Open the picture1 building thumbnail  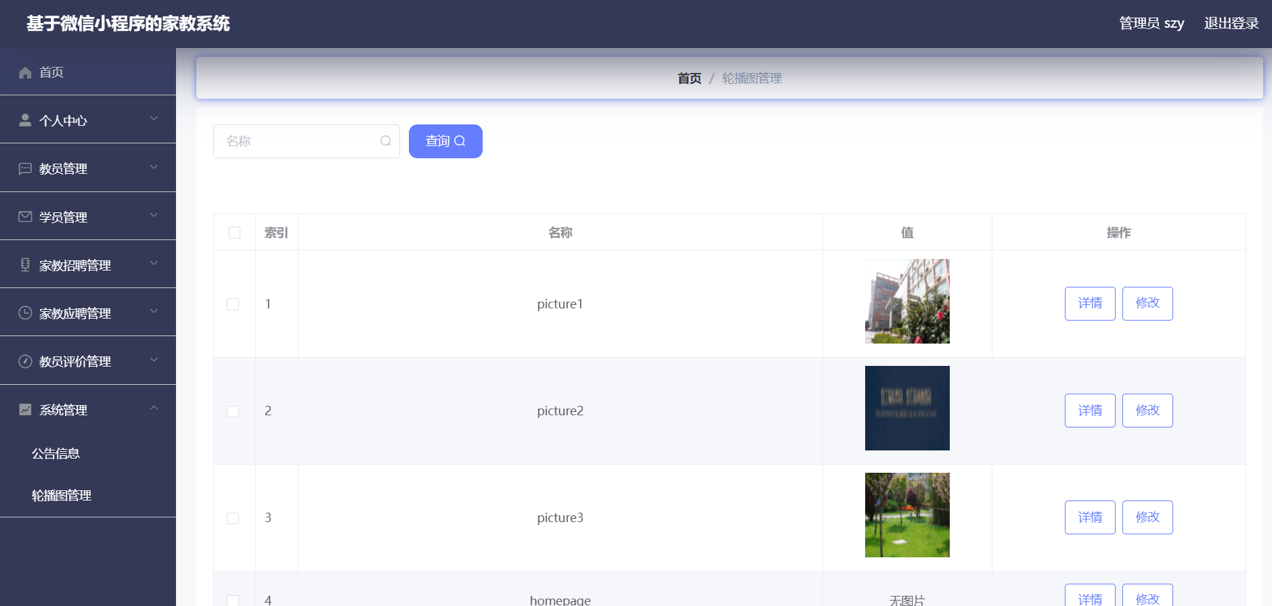(x=907, y=302)
